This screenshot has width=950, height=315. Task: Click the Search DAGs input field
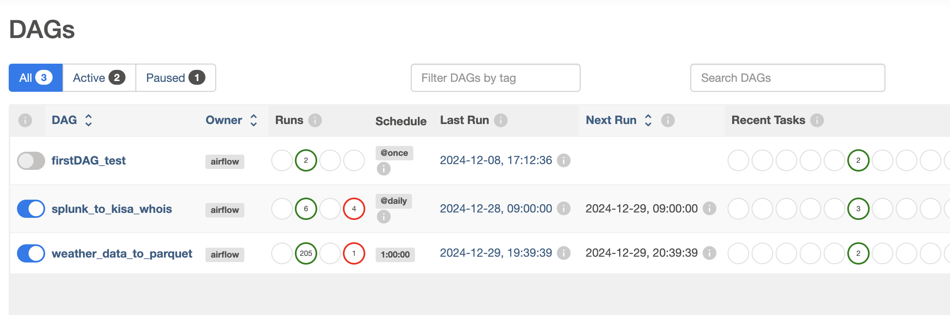pyautogui.click(x=788, y=78)
